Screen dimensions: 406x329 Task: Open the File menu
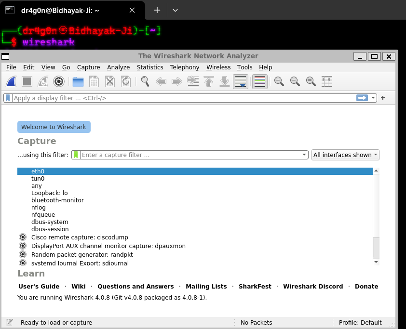click(x=11, y=67)
